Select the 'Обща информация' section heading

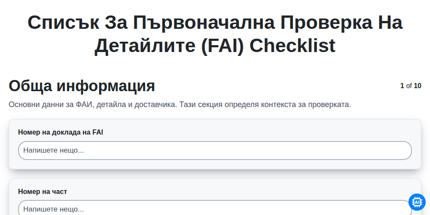(x=82, y=86)
